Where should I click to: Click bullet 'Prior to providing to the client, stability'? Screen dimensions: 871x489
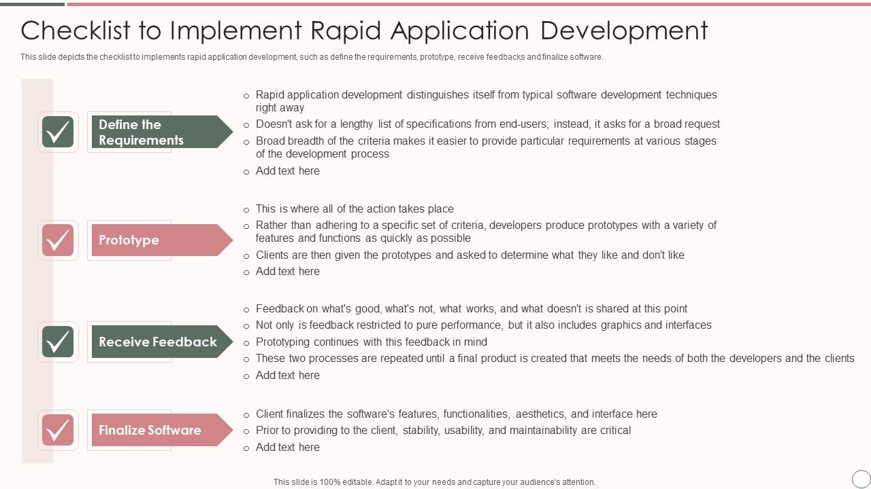click(444, 431)
